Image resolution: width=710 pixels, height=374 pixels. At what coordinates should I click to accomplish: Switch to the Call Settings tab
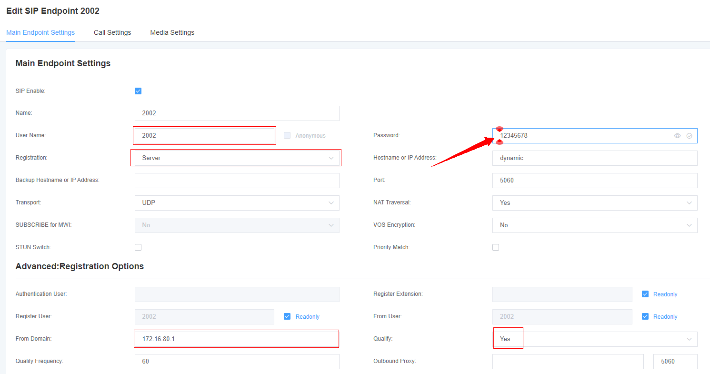coord(112,32)
